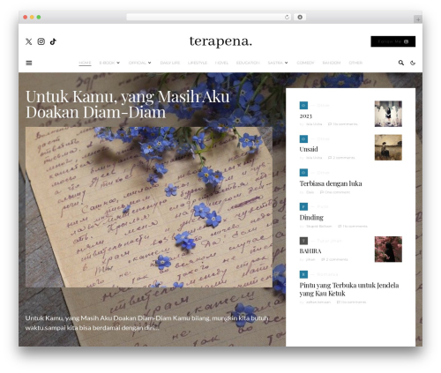Open the post Pintu yang Terbuka untuk Jendela
Image resolution: width=441 pixels, height=373 pixels.
tap(349, 289)
